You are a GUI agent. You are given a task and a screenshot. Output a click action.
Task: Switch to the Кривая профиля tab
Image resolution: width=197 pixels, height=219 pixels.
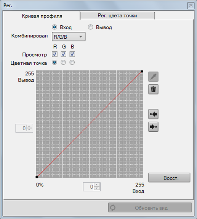42,16
